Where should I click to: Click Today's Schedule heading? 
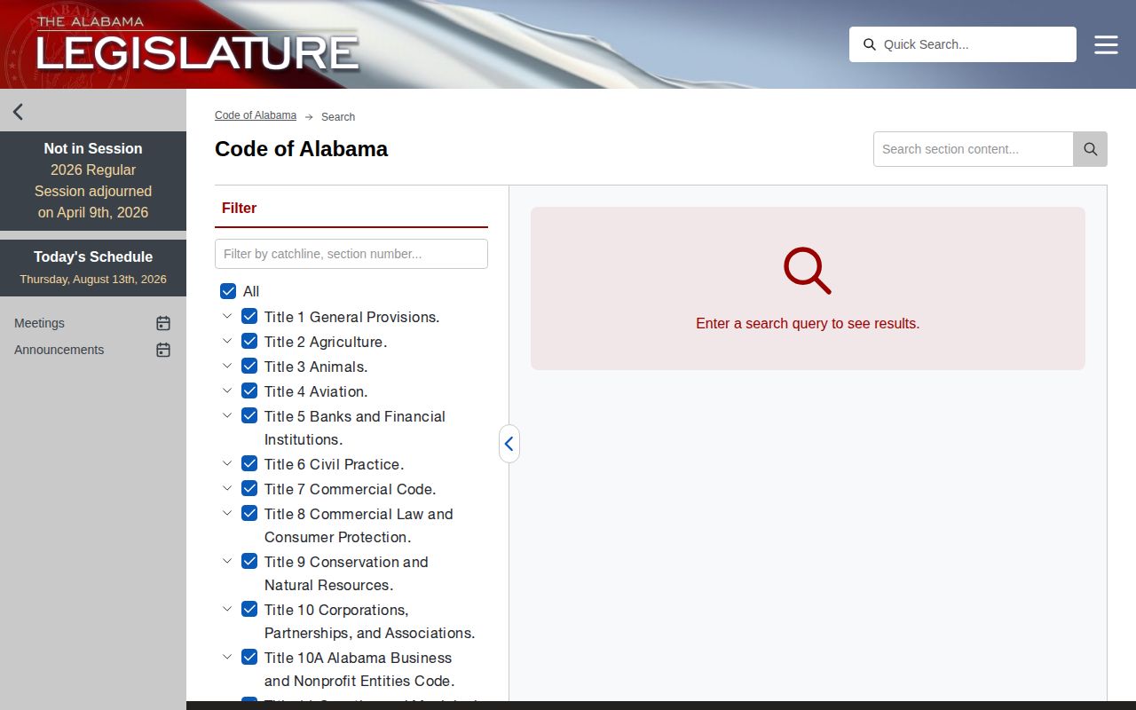click(93, 256)
